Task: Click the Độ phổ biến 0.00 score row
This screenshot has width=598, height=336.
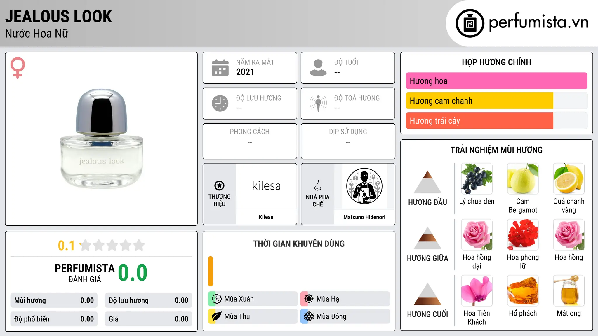Action: (54, 319)
